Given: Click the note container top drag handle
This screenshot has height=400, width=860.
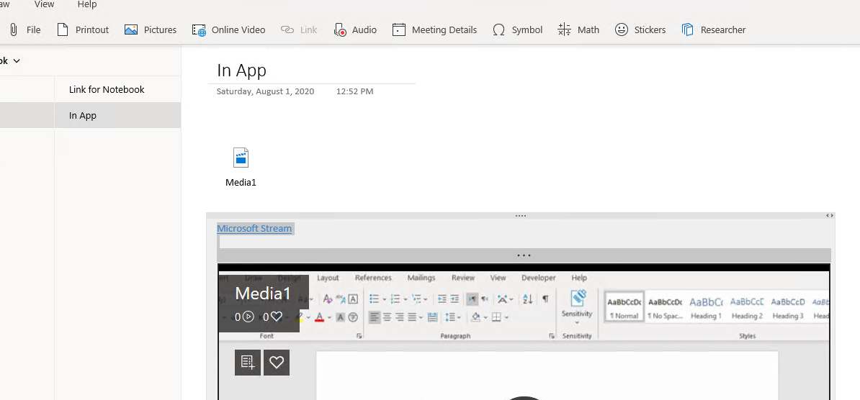Looking at the screenshot, I should [521, 215].
